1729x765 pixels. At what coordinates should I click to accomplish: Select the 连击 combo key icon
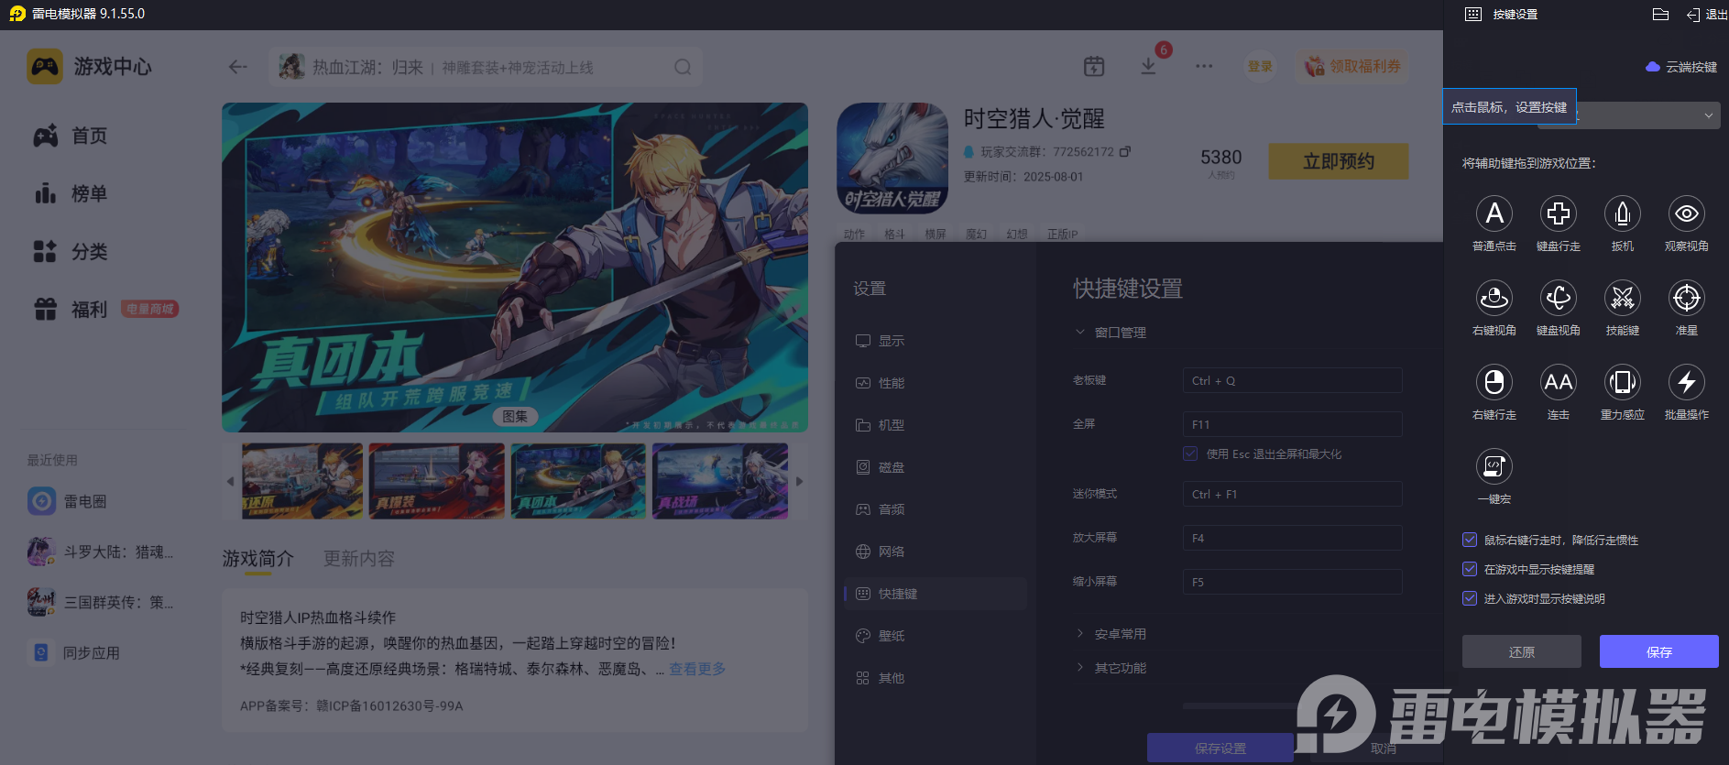pyautogui.click(x=1558, y=382)
